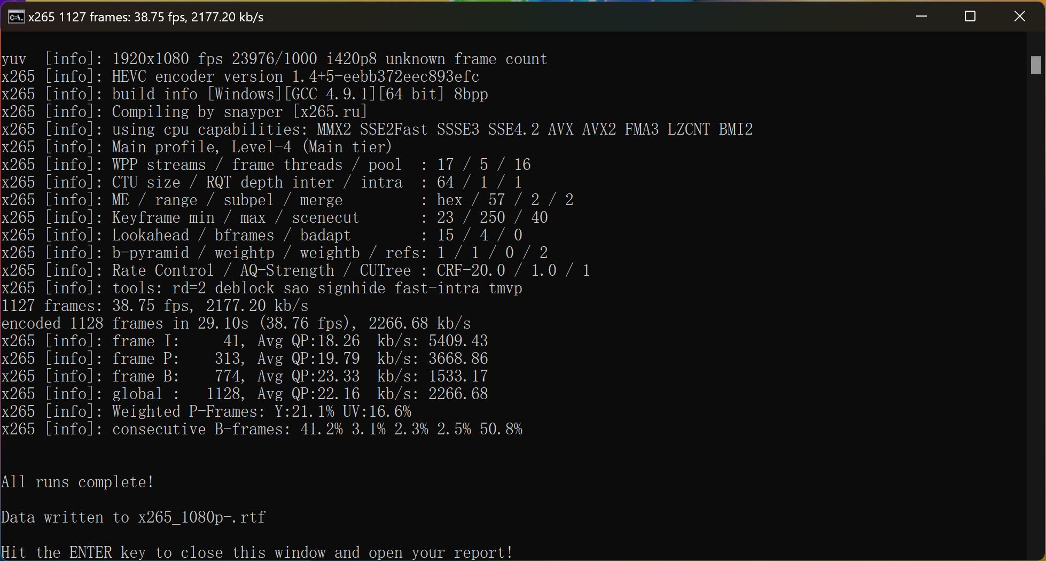Image resolution: width=1046 pixels, height=561 pixels.
Task: Click 'Keyframe min / max / scenecut' line
Action: (x=274, y=217)
